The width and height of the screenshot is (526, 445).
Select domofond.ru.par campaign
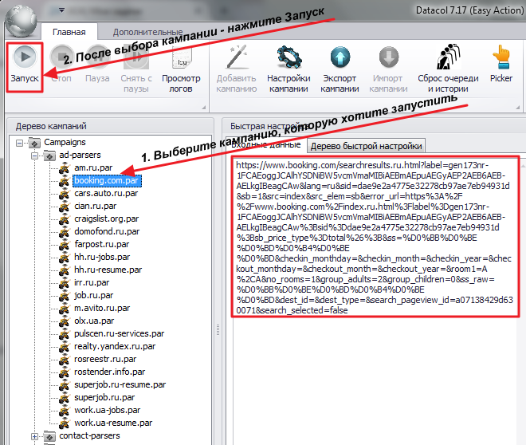pos(107,231)
